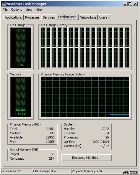Maximize the Task Manager window

(130, 4)
